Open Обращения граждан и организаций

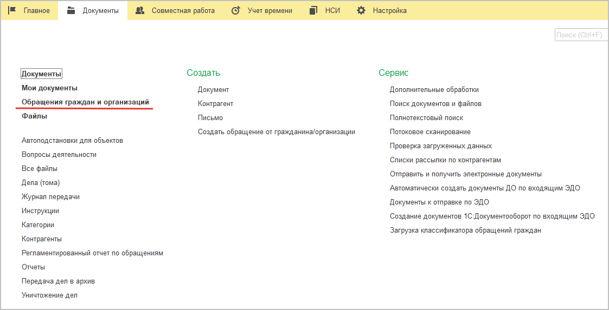[85, 102]
